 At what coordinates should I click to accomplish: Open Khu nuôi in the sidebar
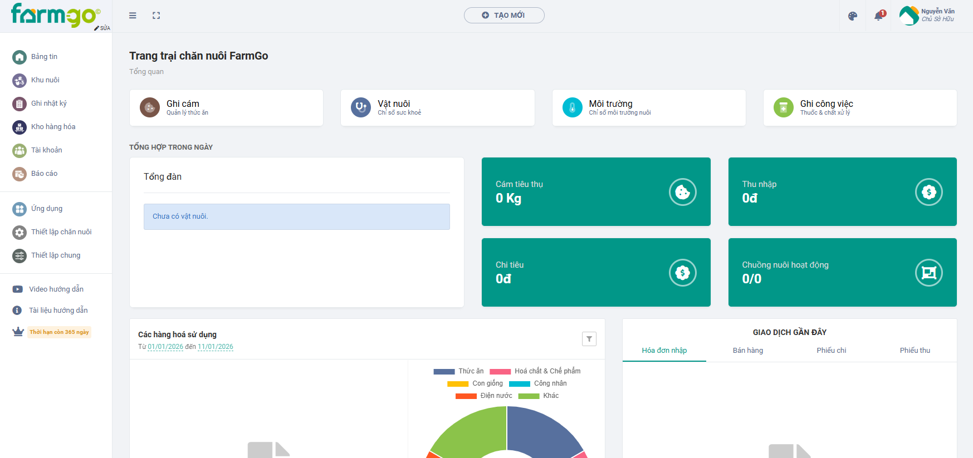tap(45, 80)
